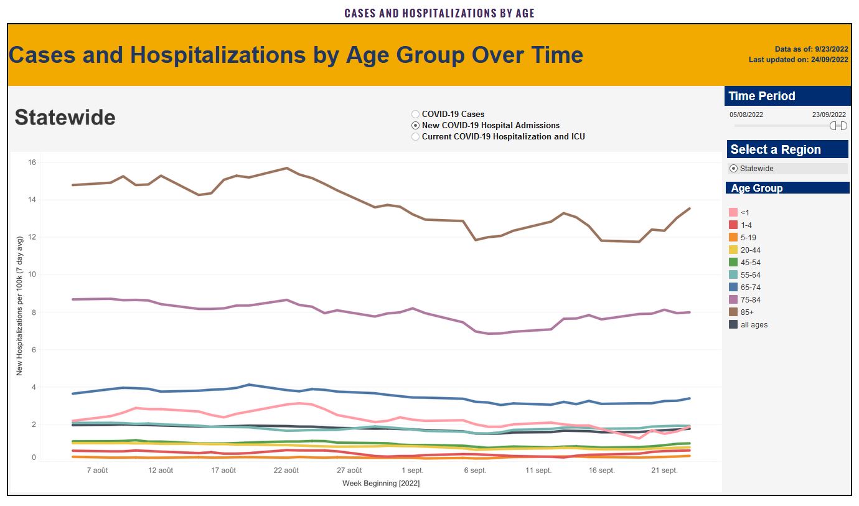Click the y-axis value 16
The width and height of the screenshot is (859, 506).
coord(32,162)
